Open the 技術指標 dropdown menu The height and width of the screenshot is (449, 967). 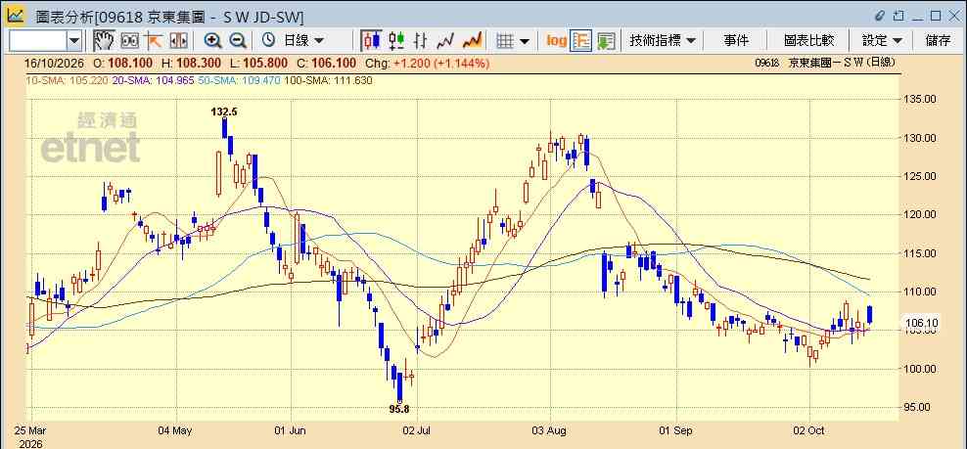pyautogui.click(x=662, y=41)
